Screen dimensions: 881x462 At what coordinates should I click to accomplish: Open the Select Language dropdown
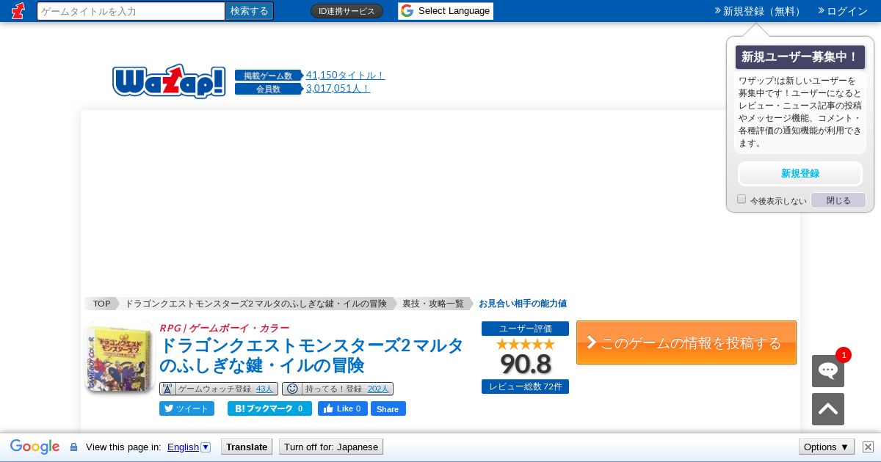coord(446,11)
